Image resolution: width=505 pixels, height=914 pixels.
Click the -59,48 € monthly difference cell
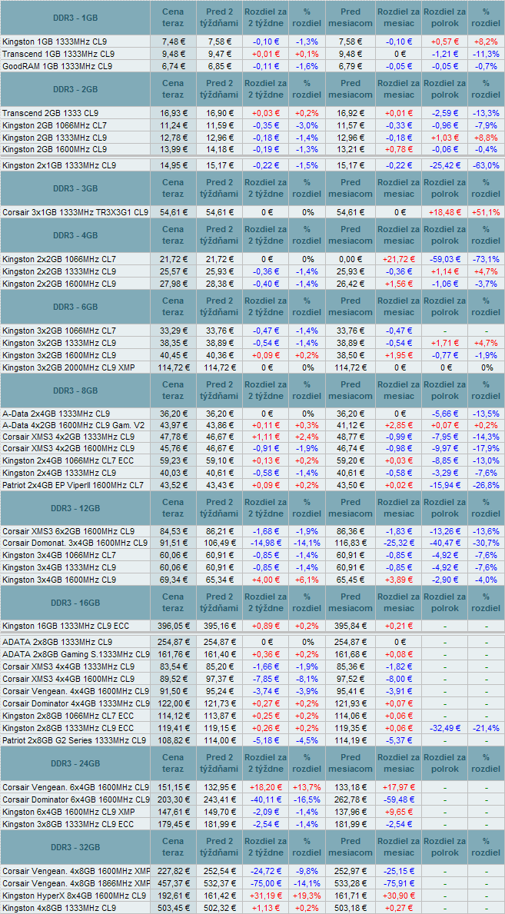tap(398, 799)
